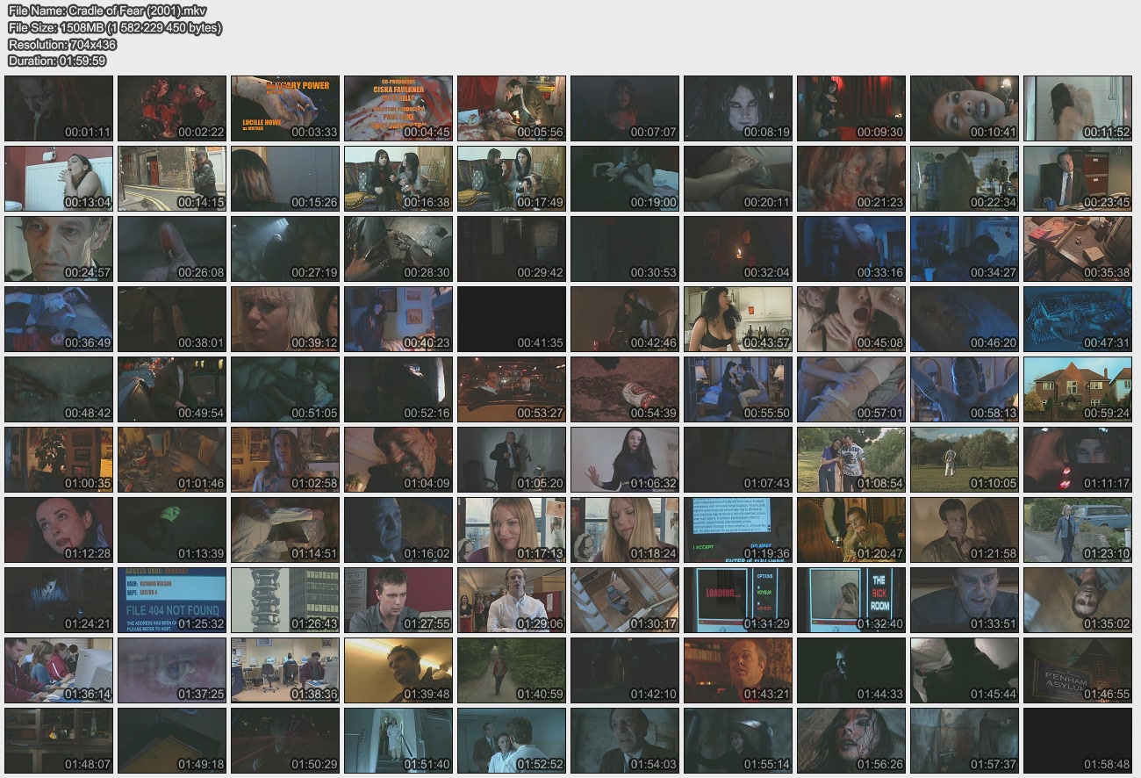Open the kitchen scene frame at 00:43:57

(x=738, y=319)
